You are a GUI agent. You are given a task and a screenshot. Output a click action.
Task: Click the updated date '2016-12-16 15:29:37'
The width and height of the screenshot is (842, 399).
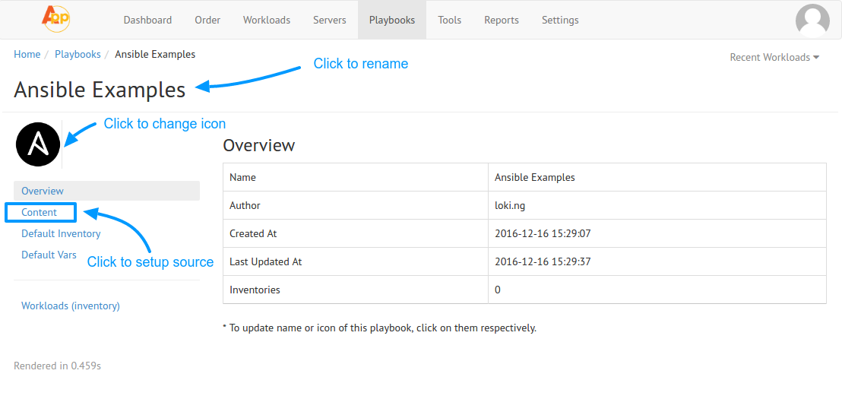pos(543,261)
